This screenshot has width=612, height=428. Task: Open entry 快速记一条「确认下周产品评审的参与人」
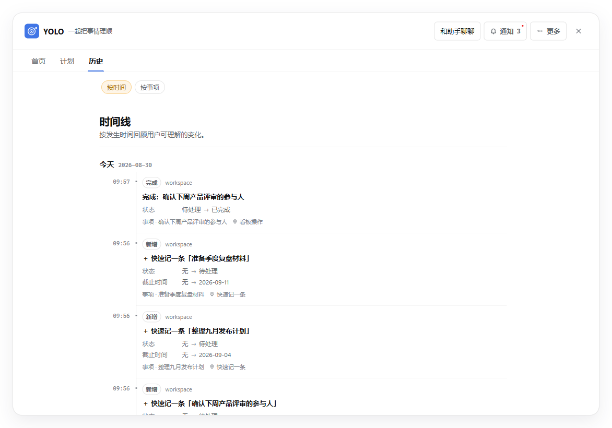pos(210,404)
